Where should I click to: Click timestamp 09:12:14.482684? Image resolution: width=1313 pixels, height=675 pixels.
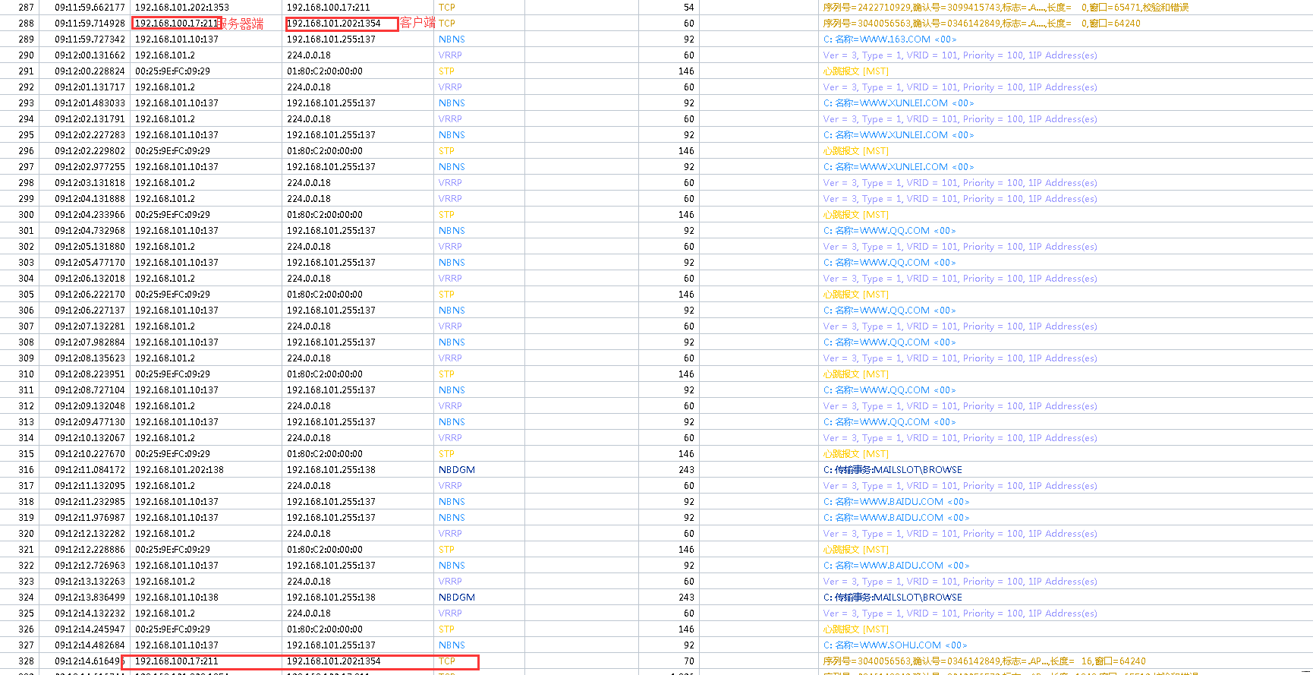(90, 645)
